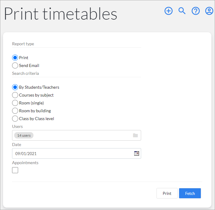The image size is (215, 210).
Task: Click the blue Fetch button
Action: pos(190,193)
